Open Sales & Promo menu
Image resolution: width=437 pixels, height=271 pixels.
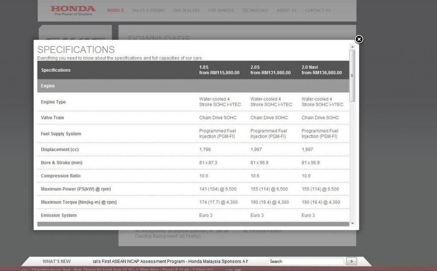pos(148,10)
